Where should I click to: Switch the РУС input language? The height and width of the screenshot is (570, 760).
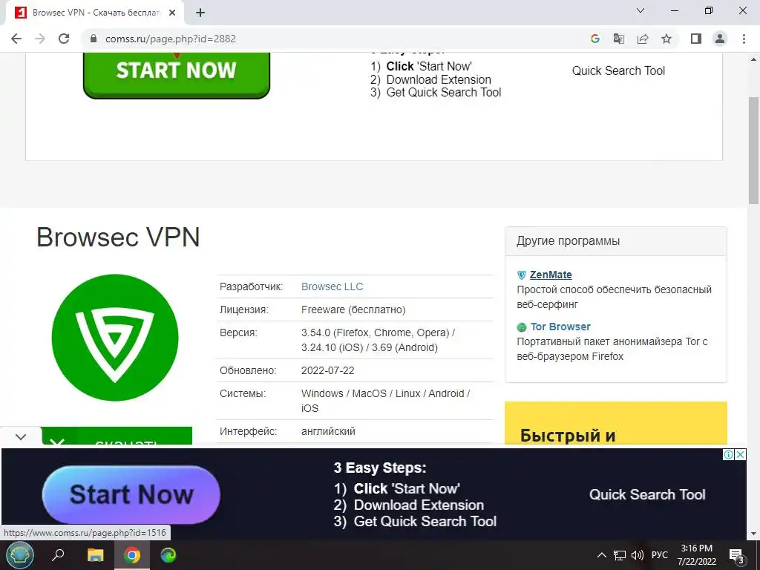click(660, 555)
